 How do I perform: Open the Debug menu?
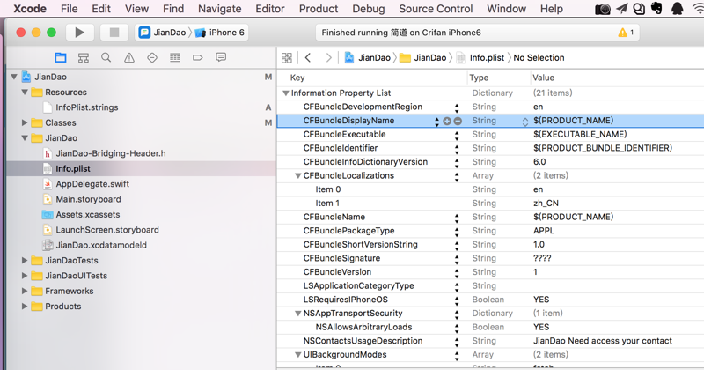(368, 9)
